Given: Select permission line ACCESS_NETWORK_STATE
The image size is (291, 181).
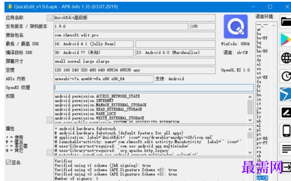Looking at the screenshot, I should 97,96.
